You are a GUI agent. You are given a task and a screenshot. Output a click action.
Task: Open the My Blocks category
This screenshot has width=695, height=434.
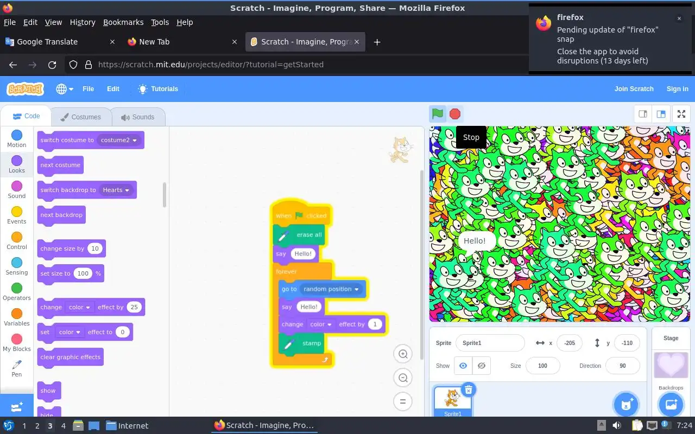(17, 343)
